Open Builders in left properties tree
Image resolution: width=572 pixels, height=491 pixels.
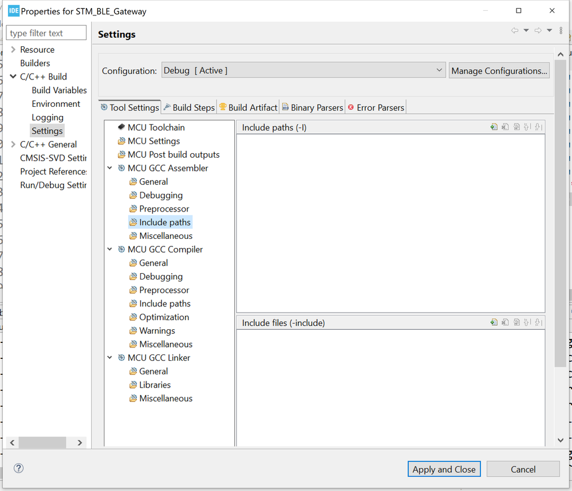[35, 63]
